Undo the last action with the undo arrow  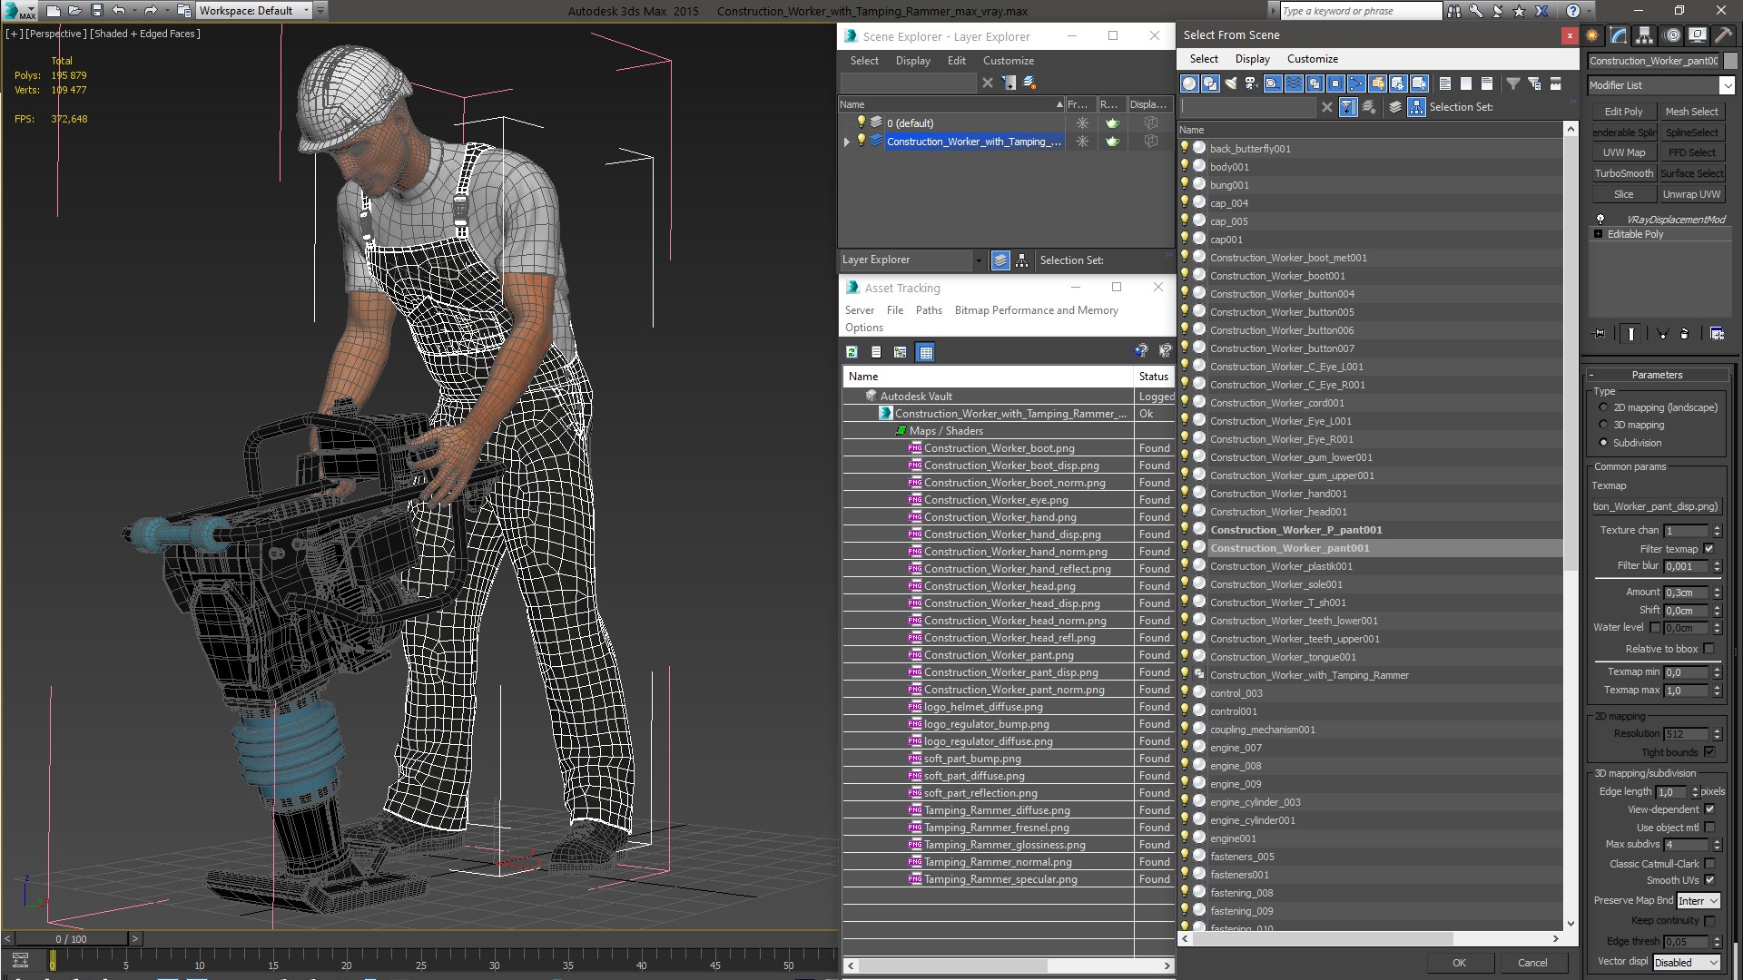coord(118,11)
